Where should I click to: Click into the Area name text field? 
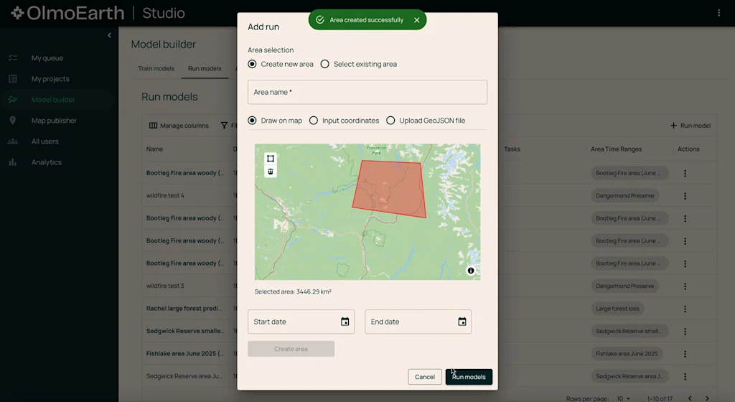coord(367,92)
